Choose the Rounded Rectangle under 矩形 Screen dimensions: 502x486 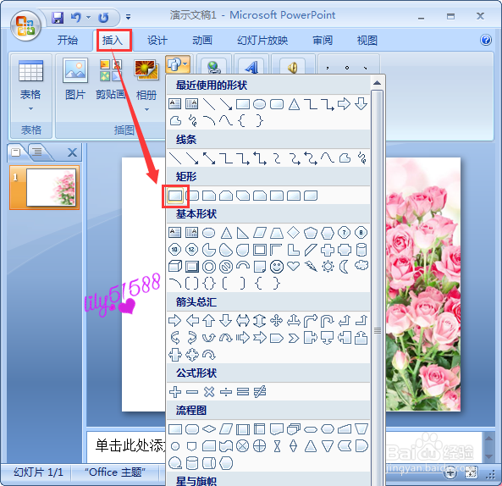click(192, 196)
